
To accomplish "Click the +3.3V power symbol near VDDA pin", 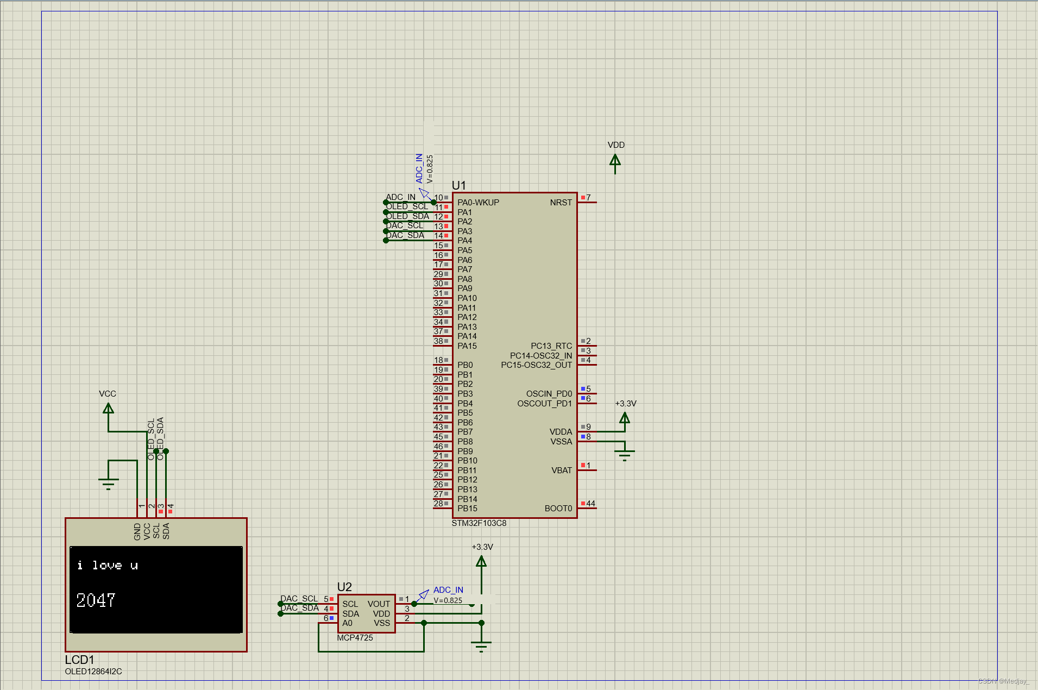I will [x=625, y=418].
